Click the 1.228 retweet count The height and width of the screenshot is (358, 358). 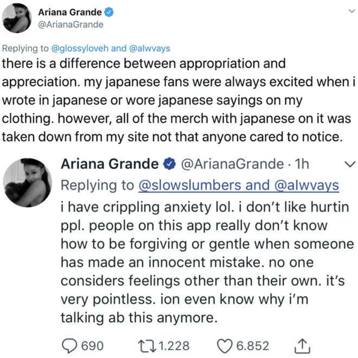pyautogui.click(x=174, y=346)
